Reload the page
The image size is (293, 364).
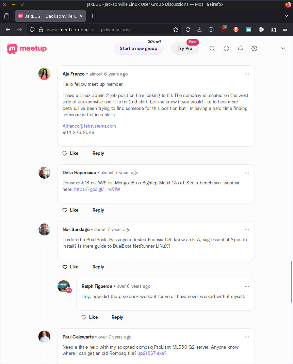[188, 30]
